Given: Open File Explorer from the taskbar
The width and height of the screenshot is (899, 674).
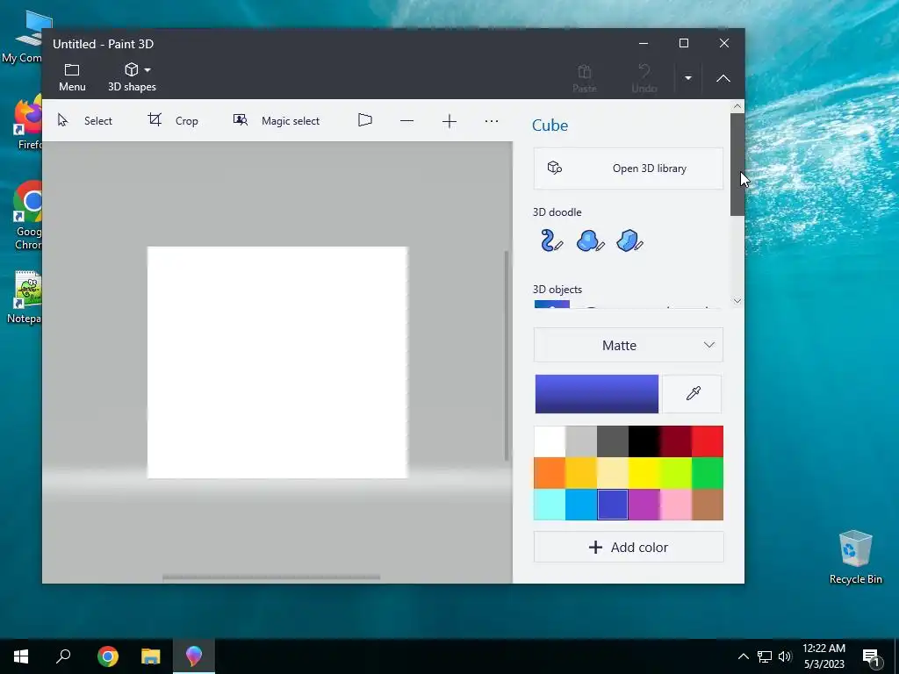Looking at the screenshot, I should (151, 656).
